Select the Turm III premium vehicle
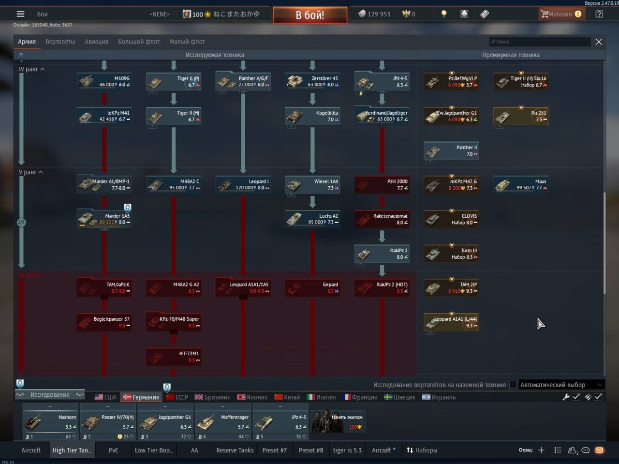The image size is (619, 464). point(452,253)
